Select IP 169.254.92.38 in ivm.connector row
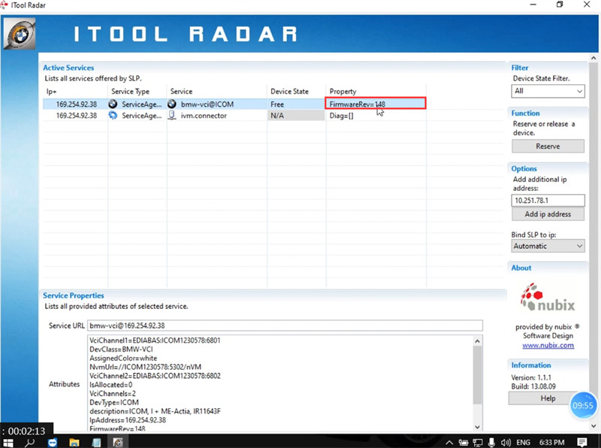601x448 pixels. 77,116
